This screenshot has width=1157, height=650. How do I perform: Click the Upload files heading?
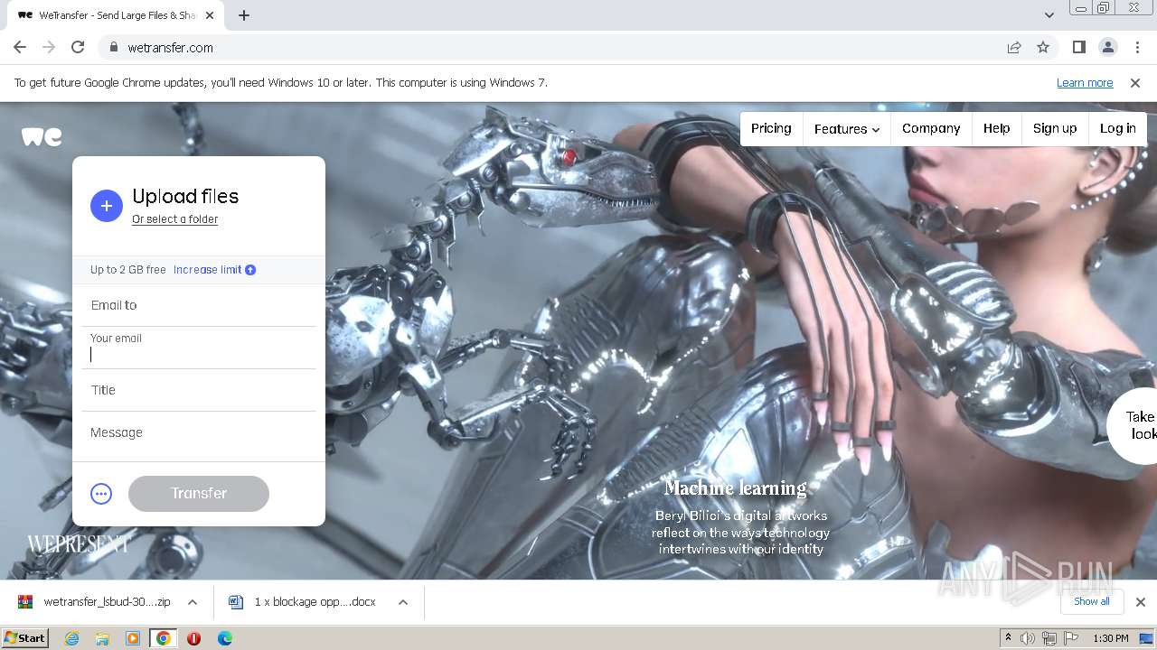click(185, 196)
